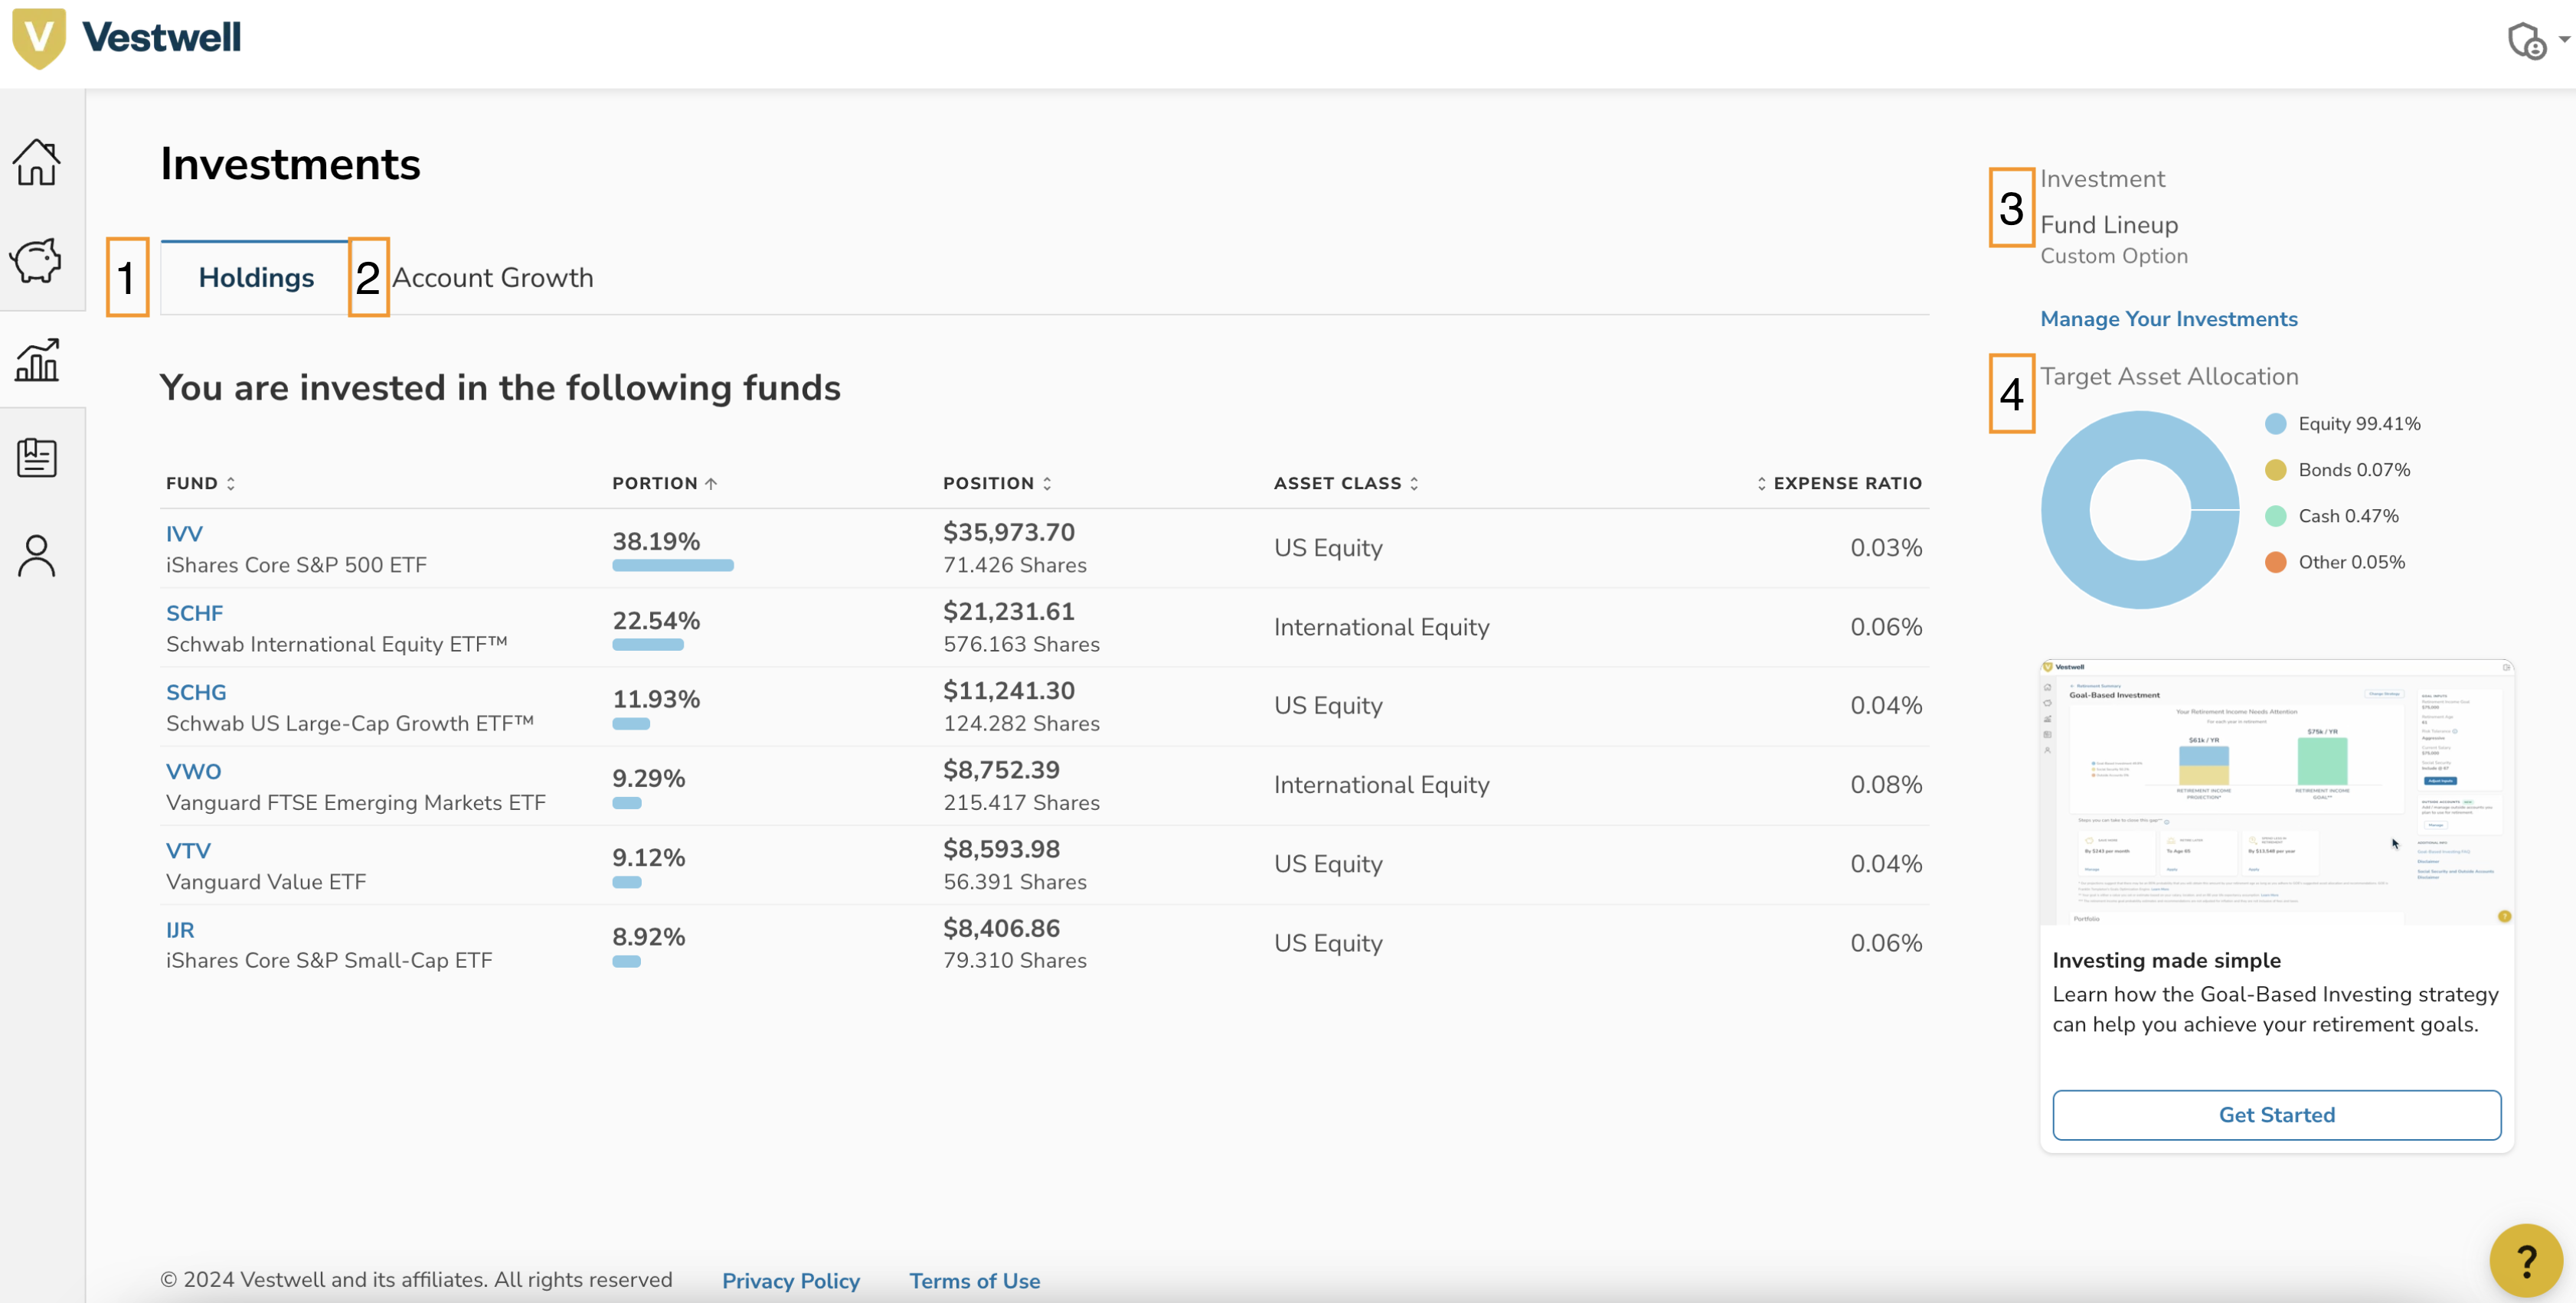The height and width of the screenshot is (1303, 2576).
Task: Open the Terms of Use link
Action: 975,1281
